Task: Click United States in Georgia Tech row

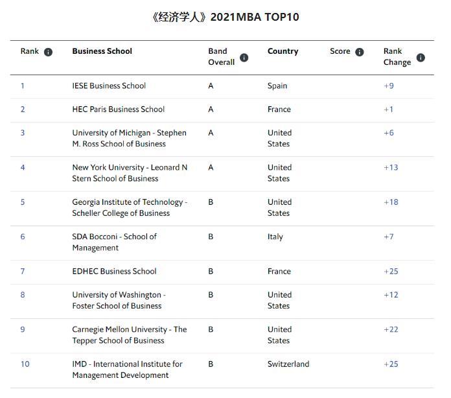Action: point(279,207)
